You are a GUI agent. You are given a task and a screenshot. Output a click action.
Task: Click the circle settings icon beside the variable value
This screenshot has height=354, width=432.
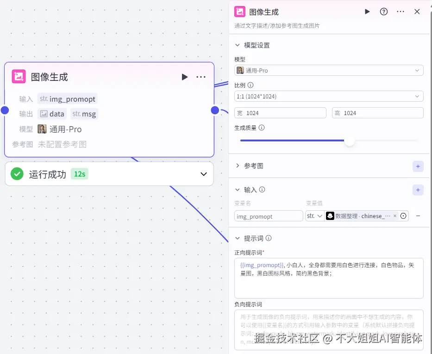[402, 216]
